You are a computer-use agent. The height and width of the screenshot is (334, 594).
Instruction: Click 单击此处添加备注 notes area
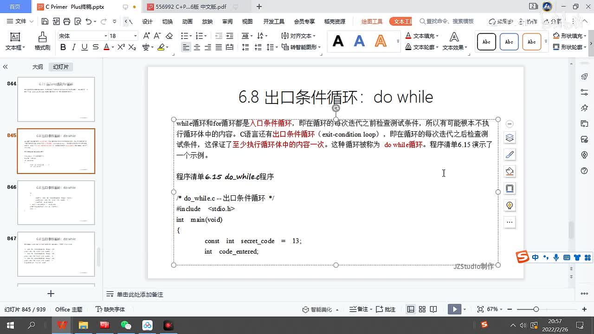[140, 295]
